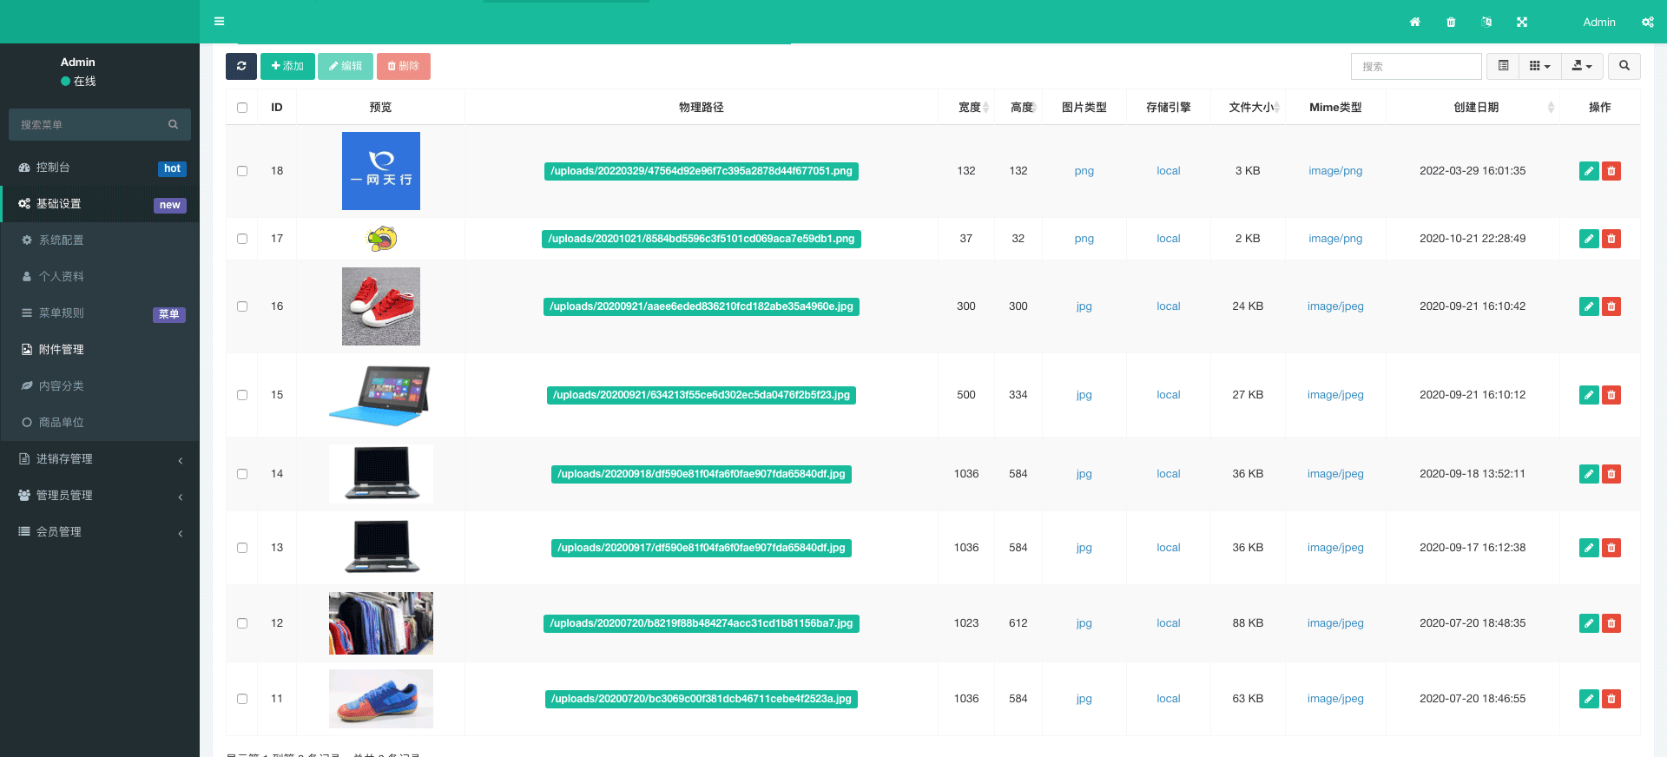Delete the row with ID 11

pos(1611,699)
